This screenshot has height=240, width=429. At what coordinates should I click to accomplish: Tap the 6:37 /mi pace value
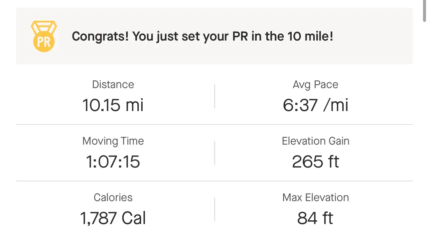[x=315, y=105]
